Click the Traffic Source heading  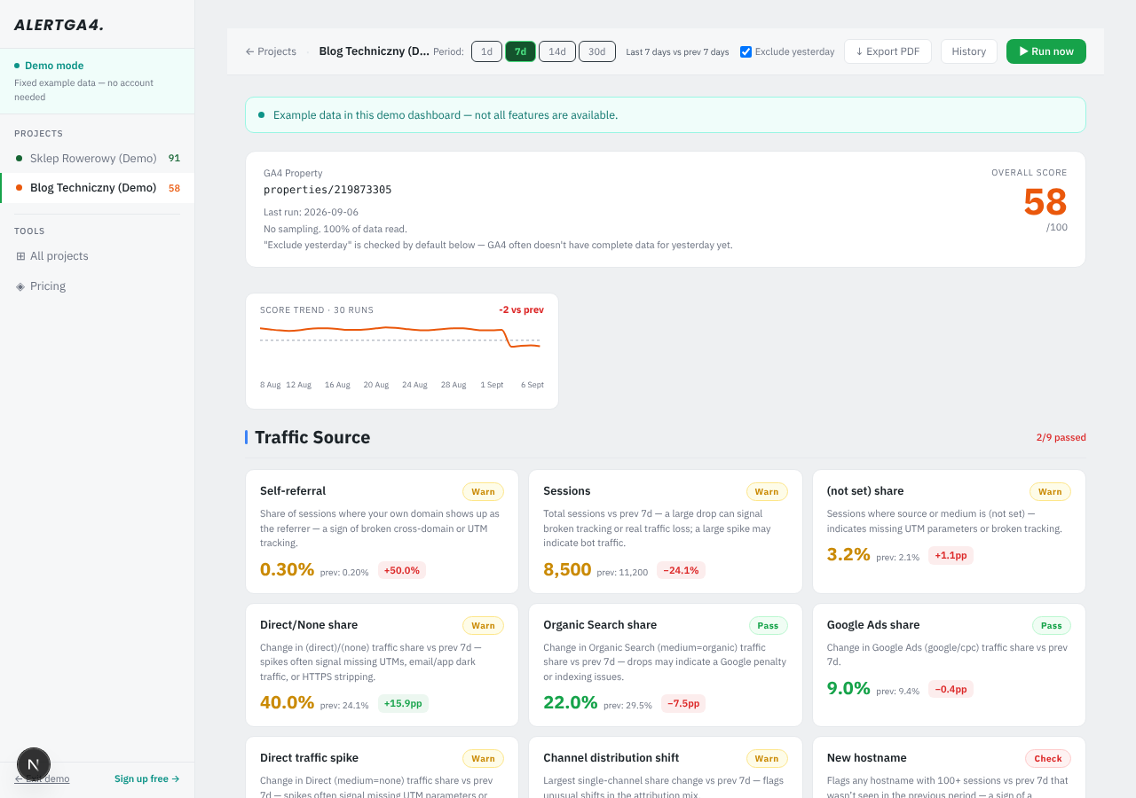[312, 437]
